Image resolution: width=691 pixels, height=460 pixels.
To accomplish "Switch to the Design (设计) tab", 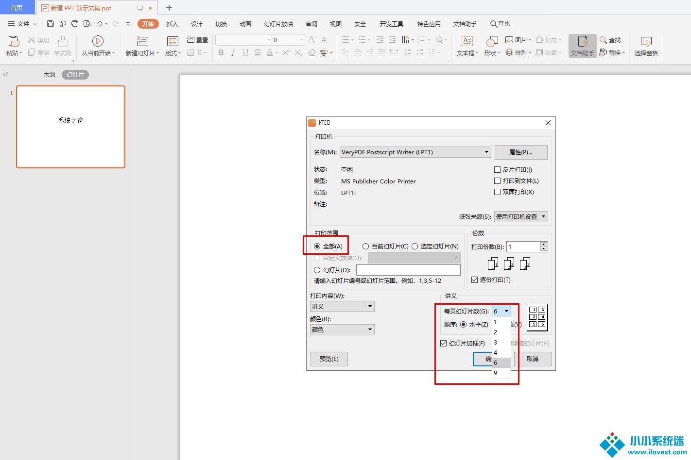I will tap(196, 24).
